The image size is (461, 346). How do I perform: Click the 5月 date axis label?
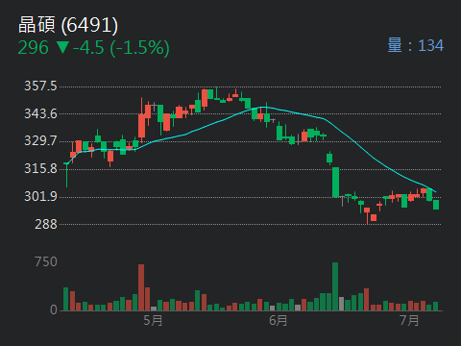(x=153, y=320)
